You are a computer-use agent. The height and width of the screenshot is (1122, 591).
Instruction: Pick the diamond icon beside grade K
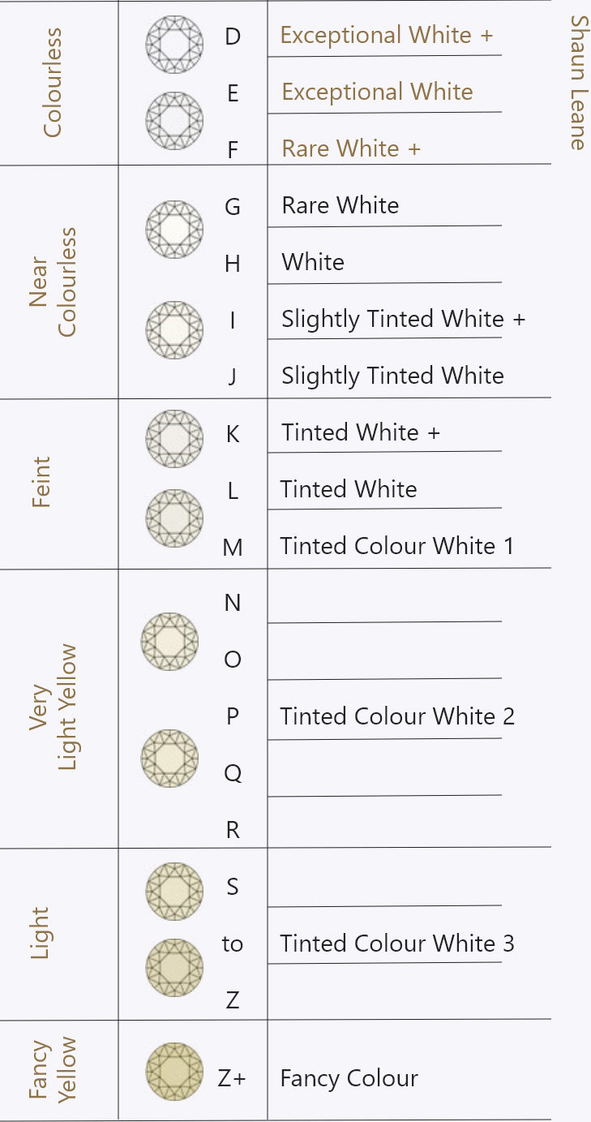(x=174, y=439)
